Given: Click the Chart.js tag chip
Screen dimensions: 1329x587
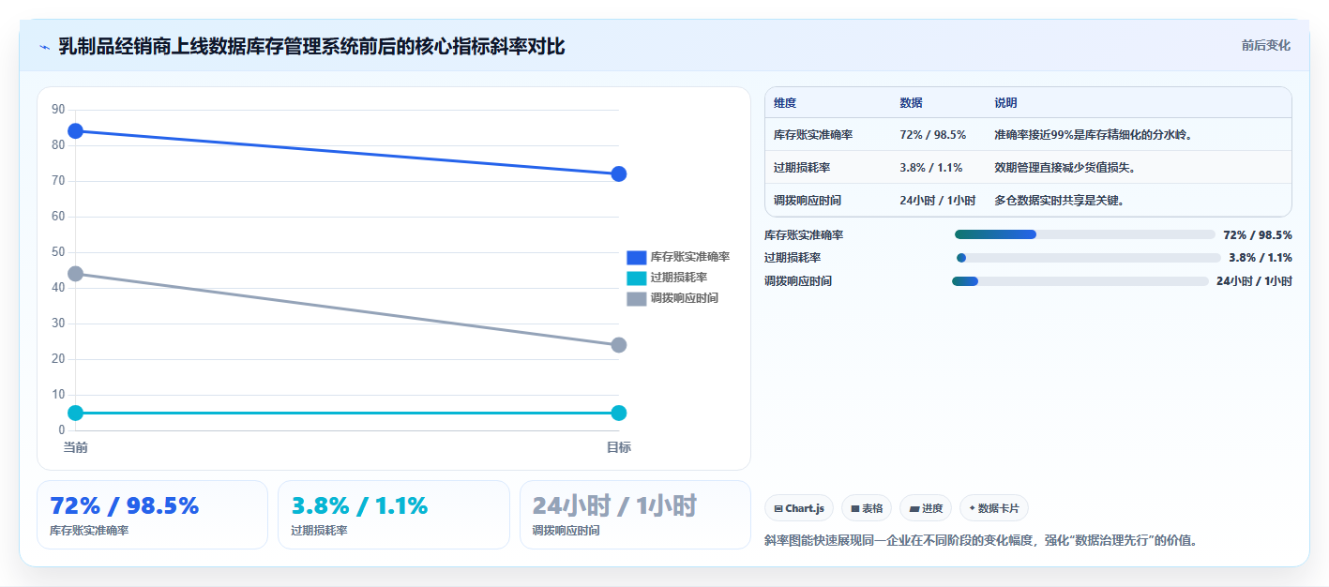Looking at the screenshot, I should 799,508.
